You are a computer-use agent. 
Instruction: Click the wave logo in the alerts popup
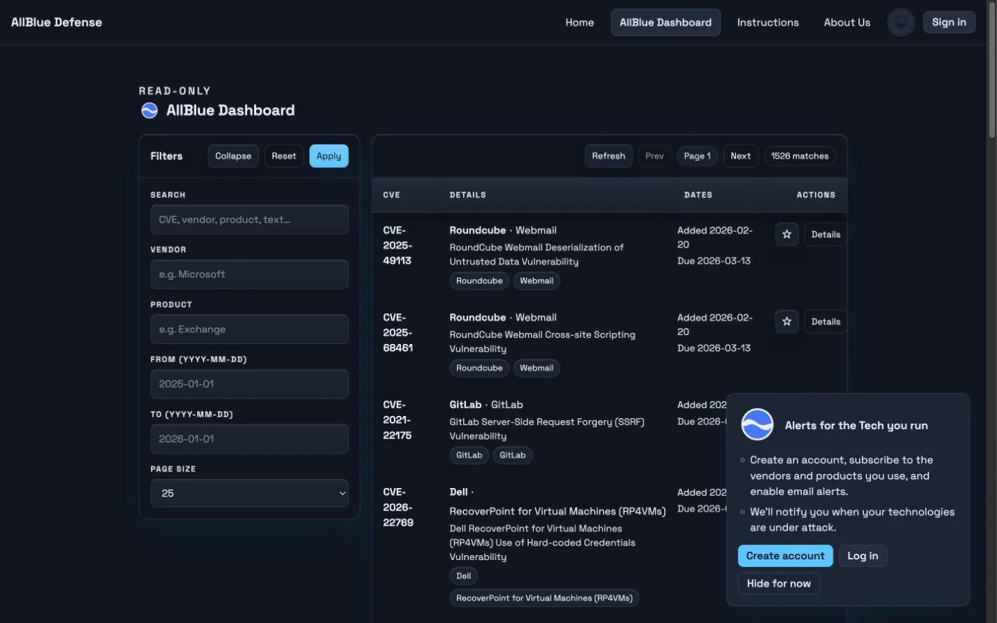757,424
